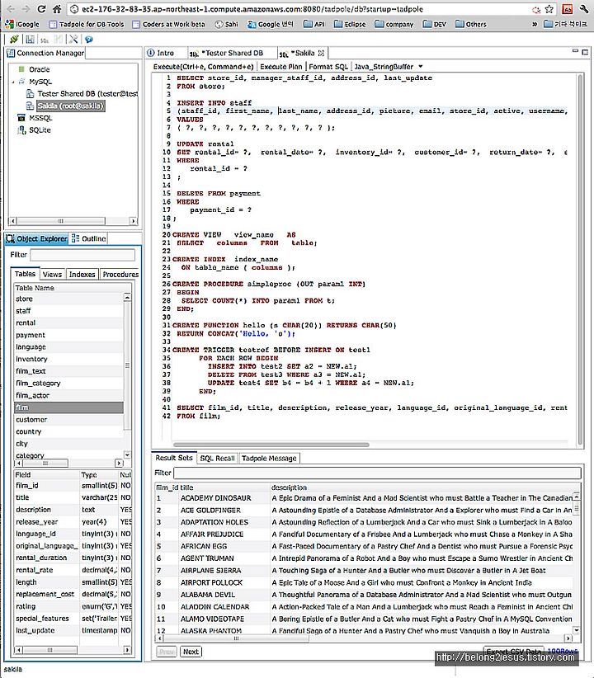Image resolution: width=594 pixels, height=678 pixels.
Task: Click the SQL editor horizontal scrollbar
Action: (x=271, y=445)
